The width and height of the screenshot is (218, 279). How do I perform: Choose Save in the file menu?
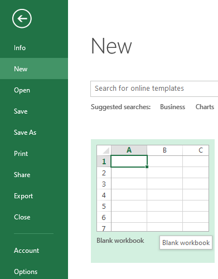(x=34, y=111)
